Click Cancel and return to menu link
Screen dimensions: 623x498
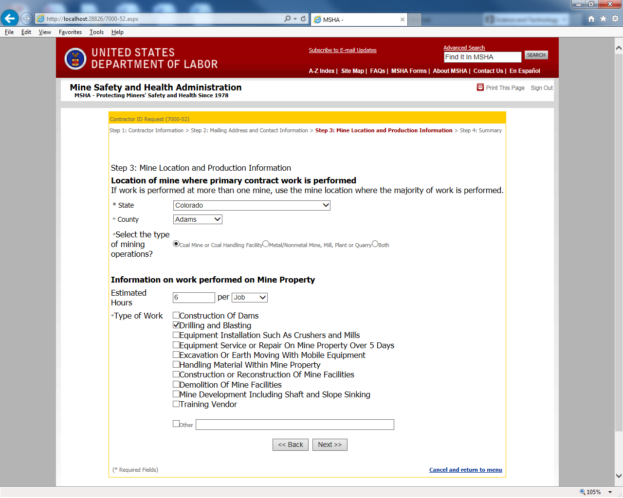point(466,470)
